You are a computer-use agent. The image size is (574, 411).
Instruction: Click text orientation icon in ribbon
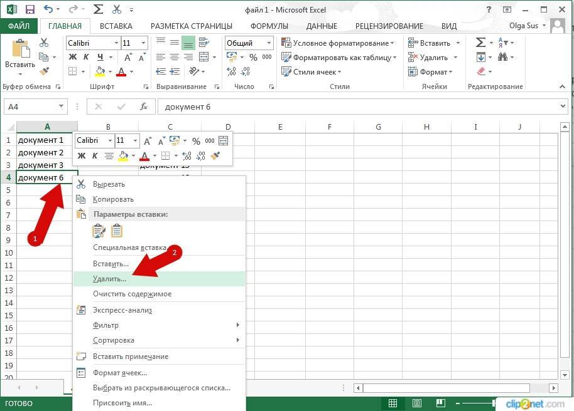[x=194, y=71]
